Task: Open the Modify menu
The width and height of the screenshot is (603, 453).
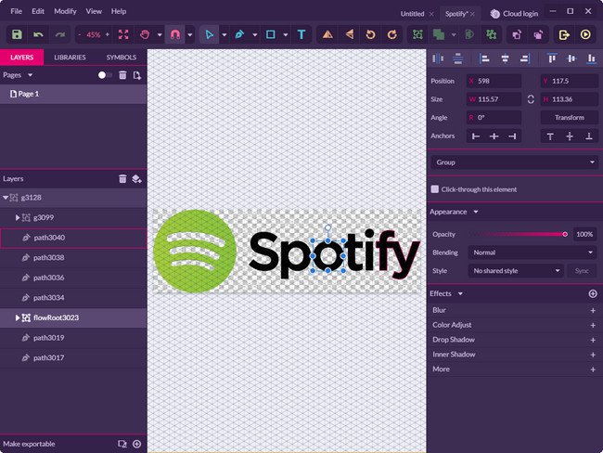Action: [65, 11]
